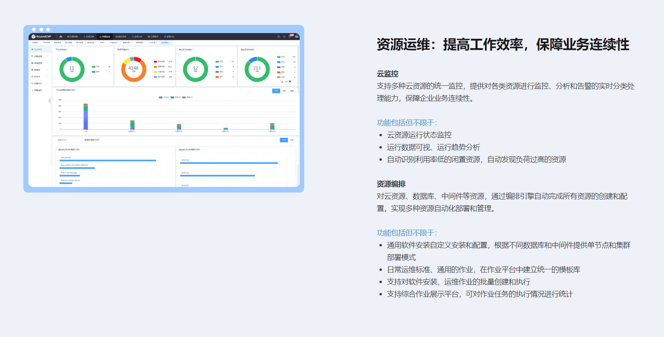The height and width of the screenshot is (337, 664).
Task: Go to previous legend page with up arrow
Action: (282, 82)
